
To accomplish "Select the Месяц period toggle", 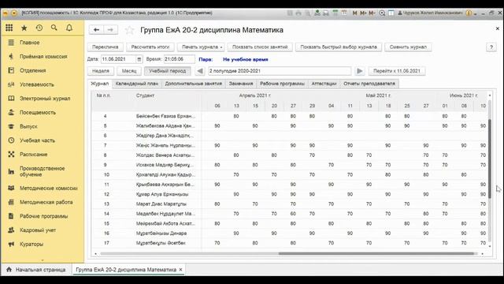I will [129, 71].
